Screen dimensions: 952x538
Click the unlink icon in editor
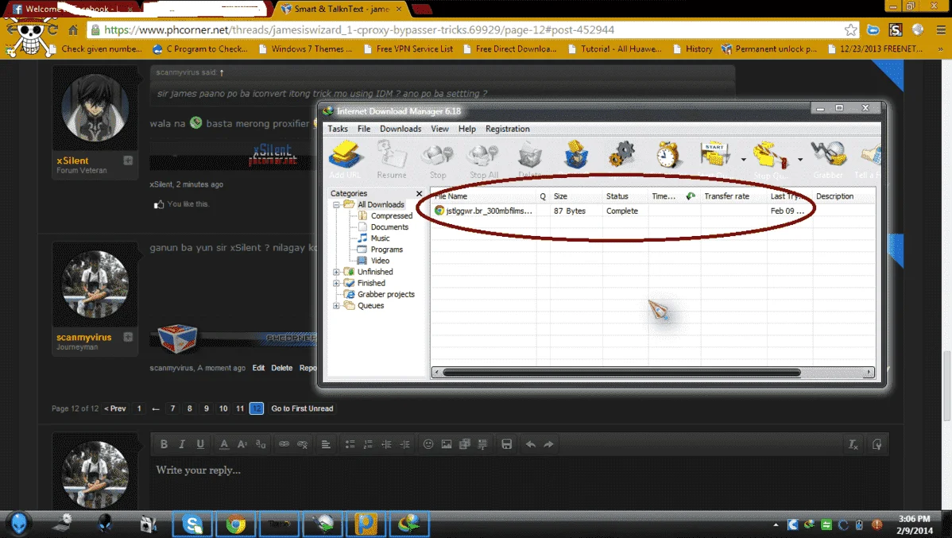point(302,444)
